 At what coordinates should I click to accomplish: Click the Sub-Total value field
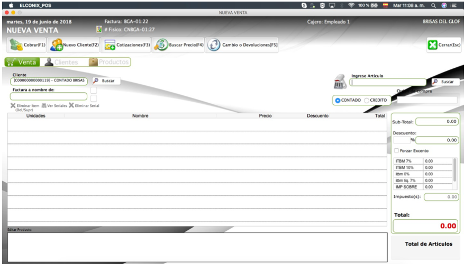point(437,121)
